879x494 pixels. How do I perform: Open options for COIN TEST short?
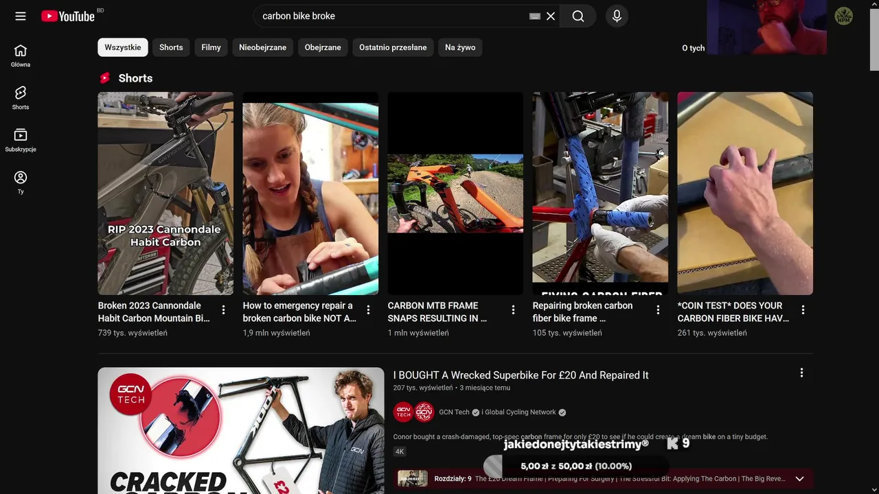pos(803,310)
